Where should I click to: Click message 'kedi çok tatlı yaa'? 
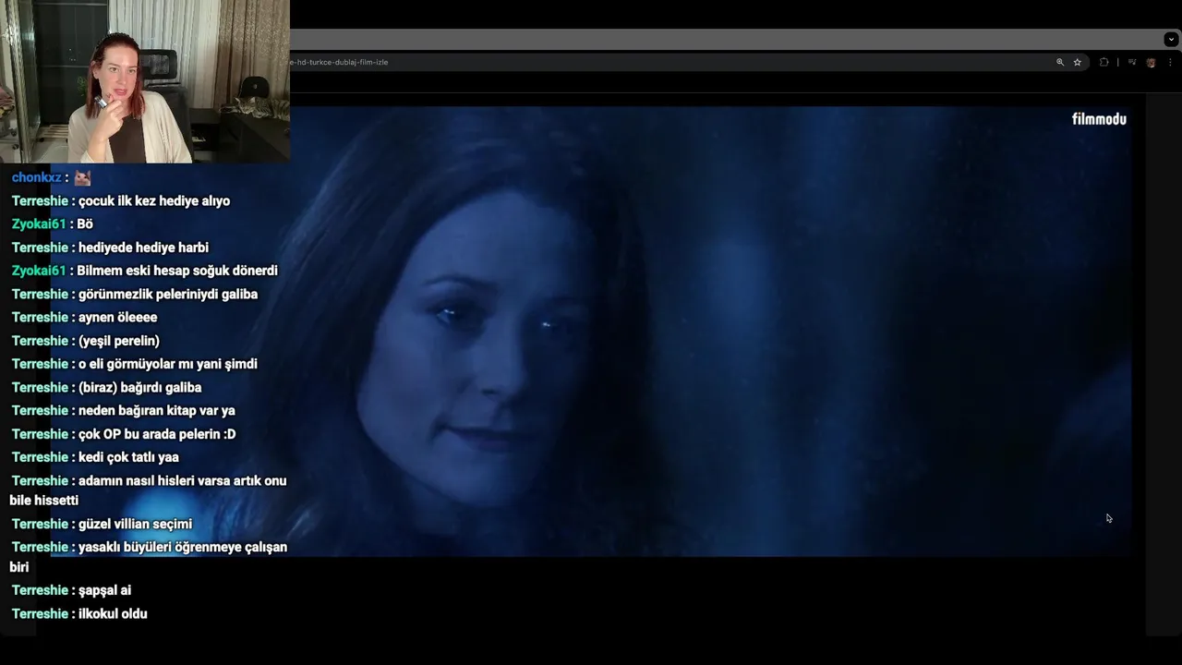tap(128, 457)
